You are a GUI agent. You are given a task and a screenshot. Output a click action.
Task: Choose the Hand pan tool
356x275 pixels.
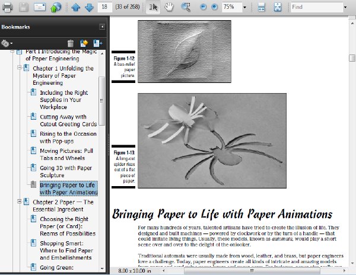[169, 7]
